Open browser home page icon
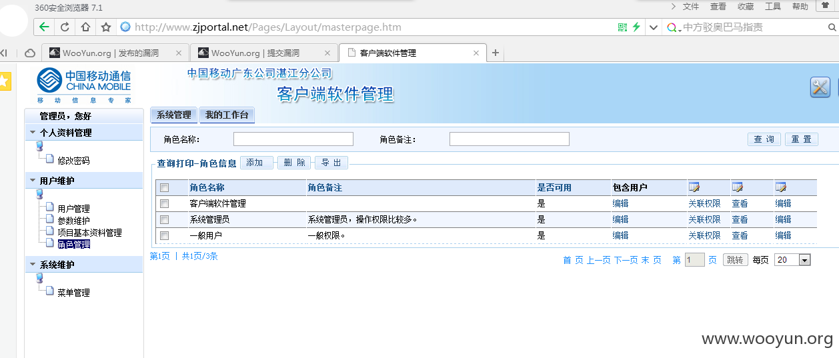Screen dimensions: 839x358 85,27
